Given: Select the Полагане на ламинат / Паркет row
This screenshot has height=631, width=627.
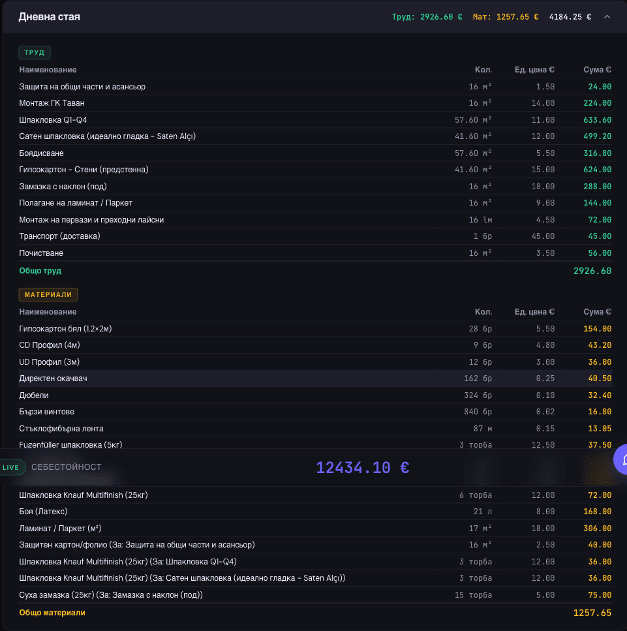Looking at the screenshot, I should coord(315,203).
